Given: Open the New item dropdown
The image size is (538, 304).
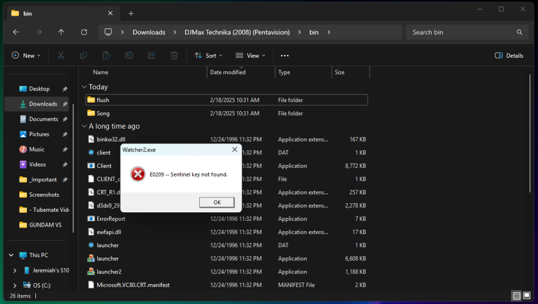Looking at the screenshot, I should click(26, 56).
